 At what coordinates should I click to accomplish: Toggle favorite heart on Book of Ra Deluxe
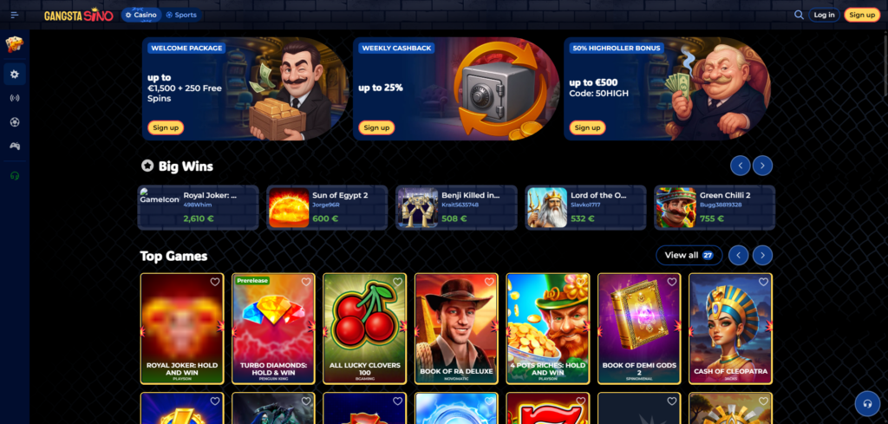489,282
